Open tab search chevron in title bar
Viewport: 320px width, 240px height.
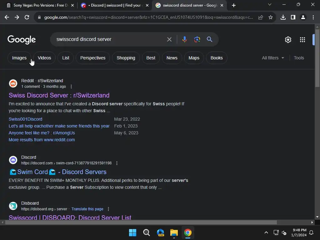click(x=270, y=4)
